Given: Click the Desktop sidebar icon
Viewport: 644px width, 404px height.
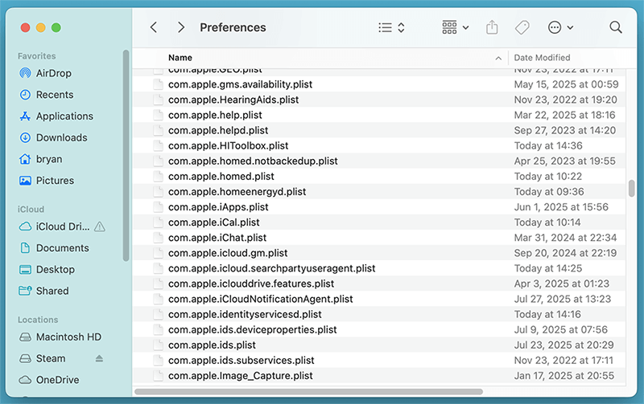Looking at the screenshot, I should coord(25,269).
